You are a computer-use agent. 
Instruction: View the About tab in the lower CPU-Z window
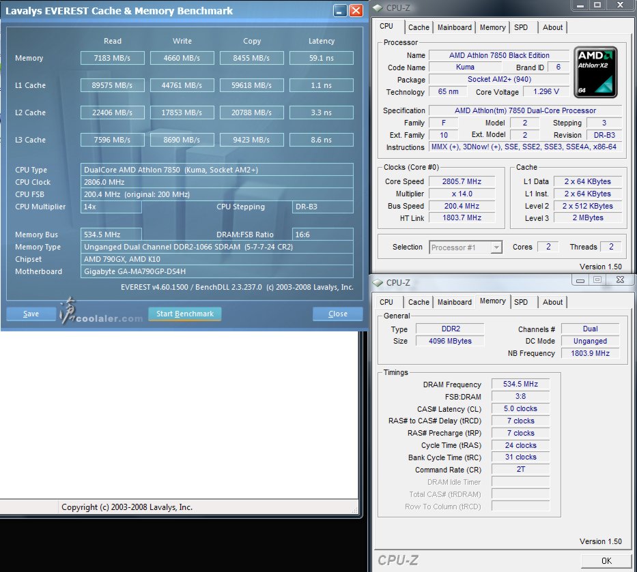point(552,302)
